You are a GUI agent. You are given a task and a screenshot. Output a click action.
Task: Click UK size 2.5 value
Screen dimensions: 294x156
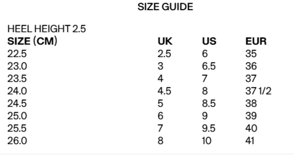click(x=164, y=54)
